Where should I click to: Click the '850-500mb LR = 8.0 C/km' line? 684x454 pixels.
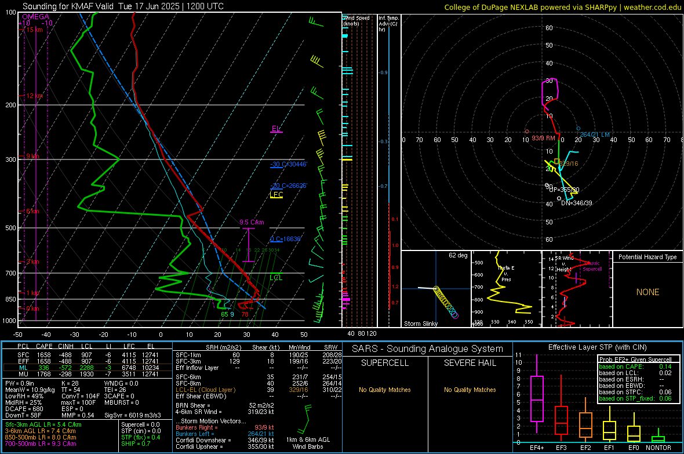41,437
